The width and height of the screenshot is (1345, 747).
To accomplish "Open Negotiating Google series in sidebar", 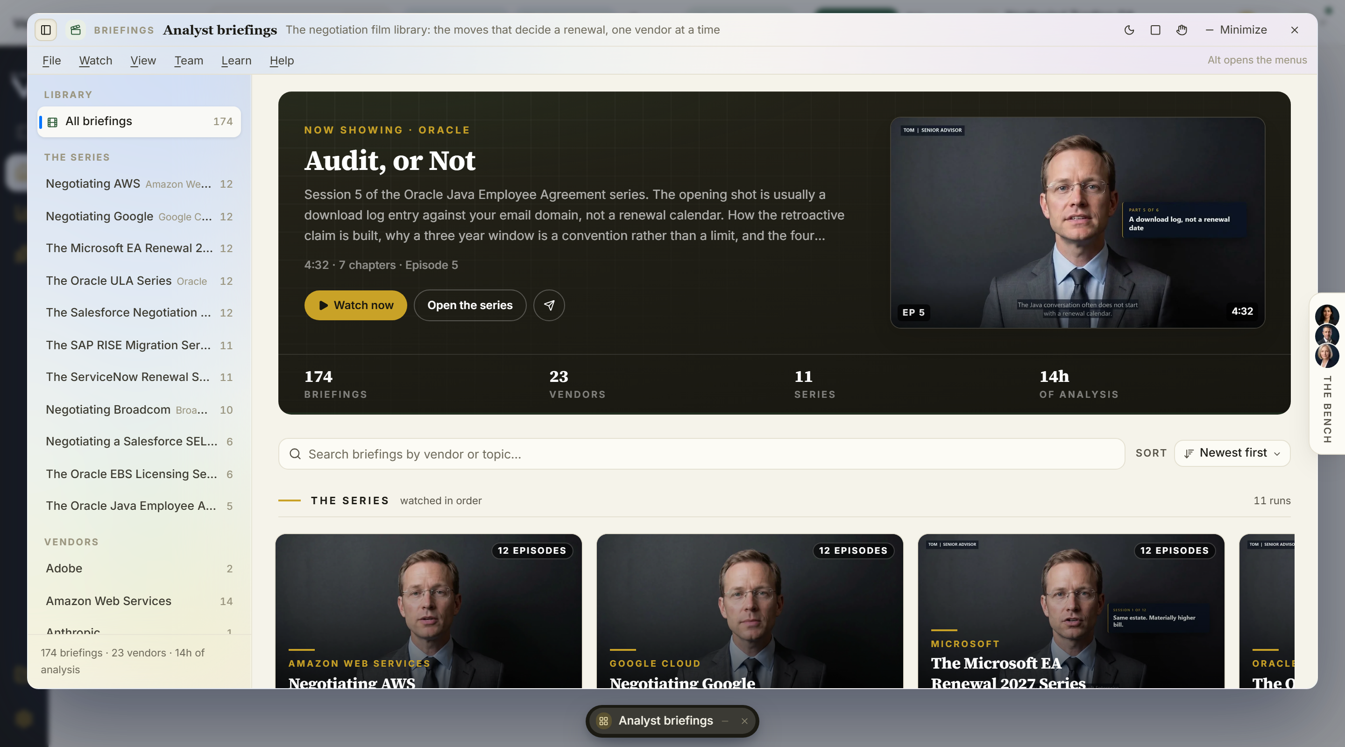I will pyautogui.click(x=139, y=216).
